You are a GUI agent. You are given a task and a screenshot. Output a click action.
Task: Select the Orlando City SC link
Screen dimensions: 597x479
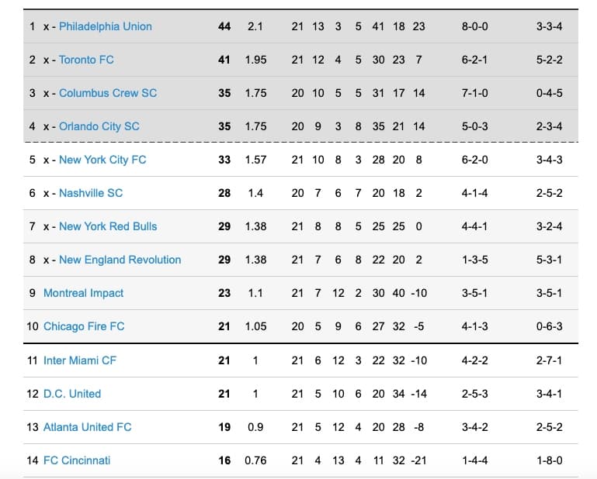coord(99,126)
